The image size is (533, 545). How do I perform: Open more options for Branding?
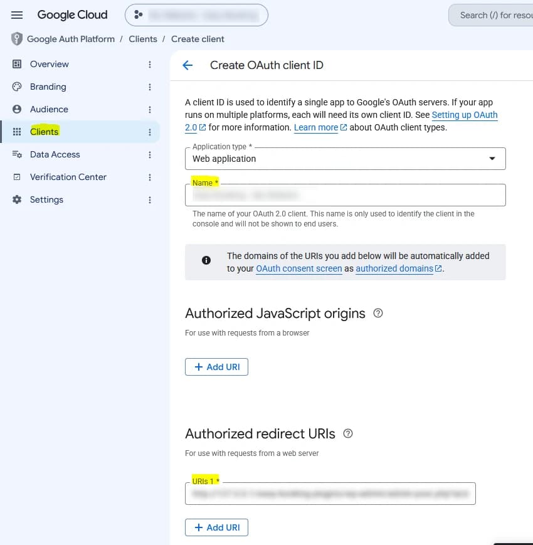coord(150,87)
